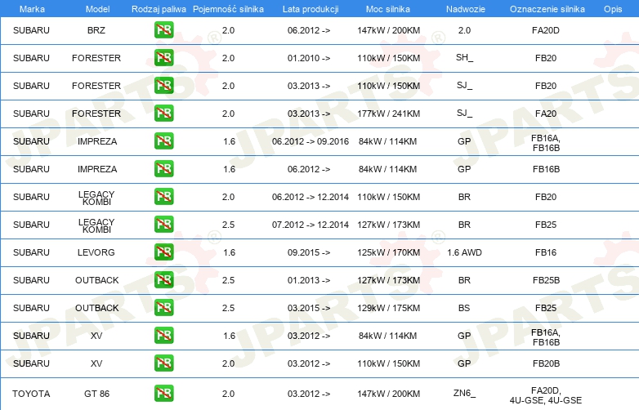
Task: Click the 01.2010 -> production date cell
Action: point(309,58)
